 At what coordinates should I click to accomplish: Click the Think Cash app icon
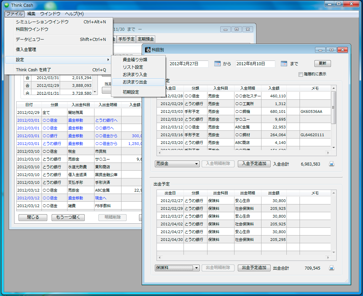(6, 5)
